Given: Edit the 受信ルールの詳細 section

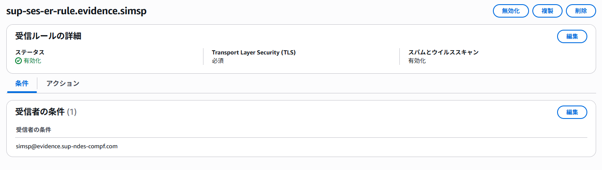Looking at the screenshot, I should pyautogui.click(x=572, y=36).
